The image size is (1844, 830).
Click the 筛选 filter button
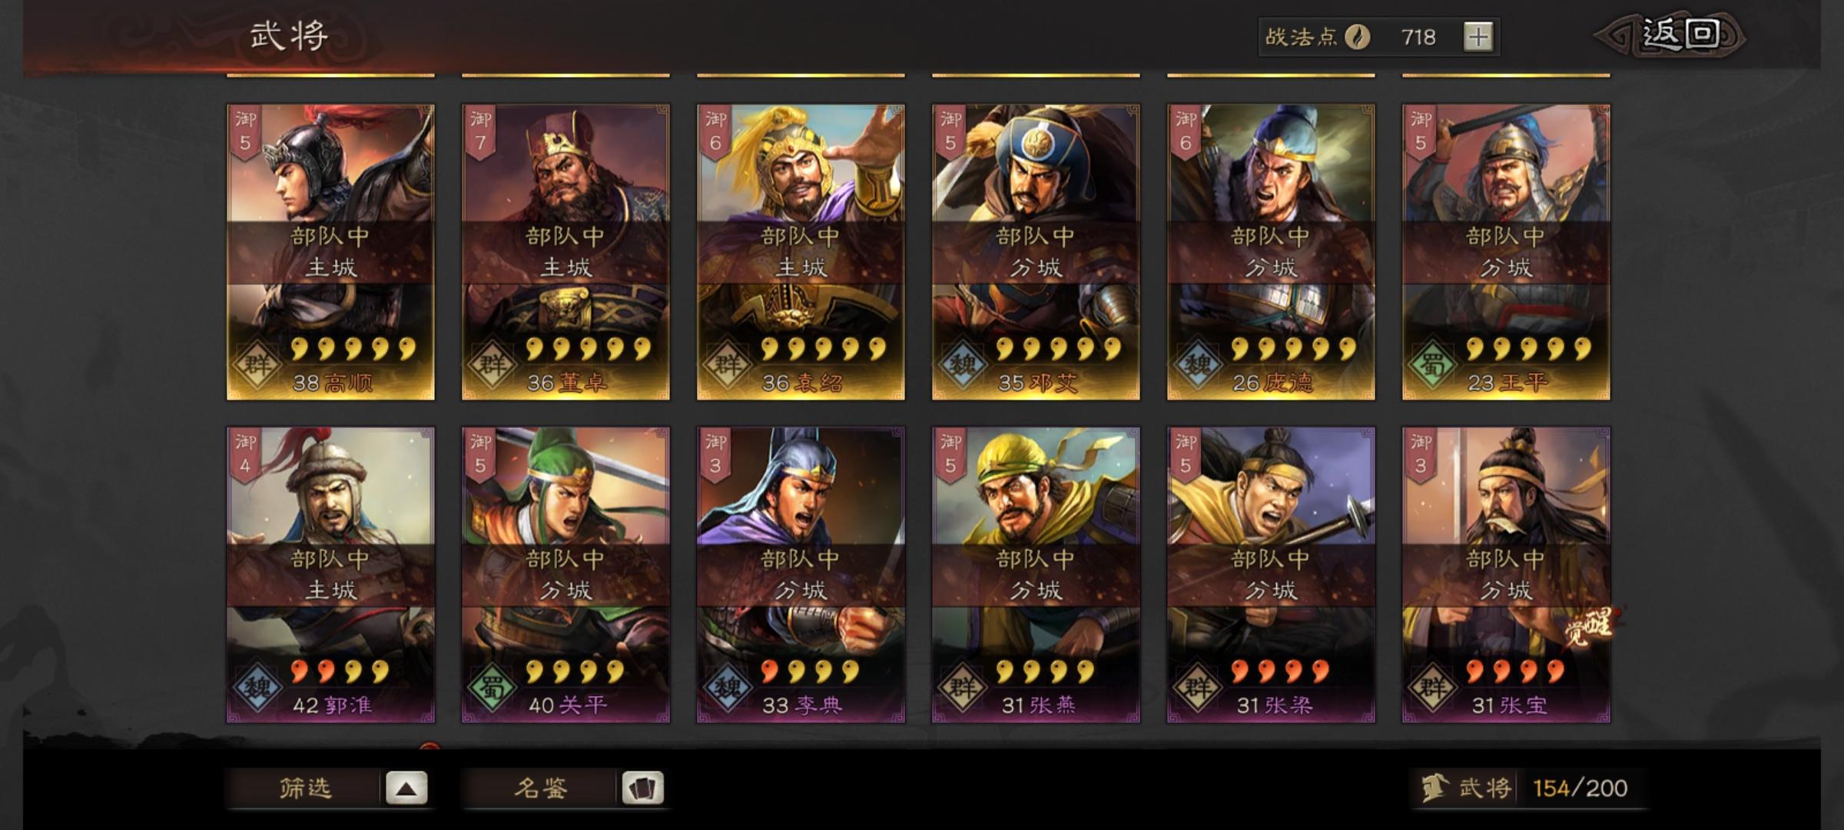(x=305, y=788)
